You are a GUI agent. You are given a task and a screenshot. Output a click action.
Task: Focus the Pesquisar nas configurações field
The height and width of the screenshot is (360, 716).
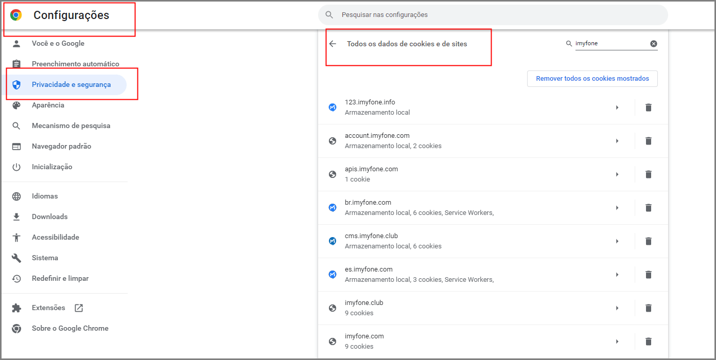[x=493, y=15]
